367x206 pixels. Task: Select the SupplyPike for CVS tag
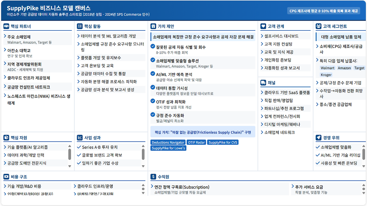[223, 142]
